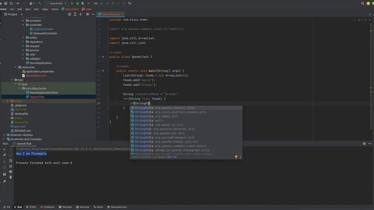This screenshot has width=374, height=210.
Task: Click the 'bijoy' breadcrumb in the navigation bar
Action: 45,9
